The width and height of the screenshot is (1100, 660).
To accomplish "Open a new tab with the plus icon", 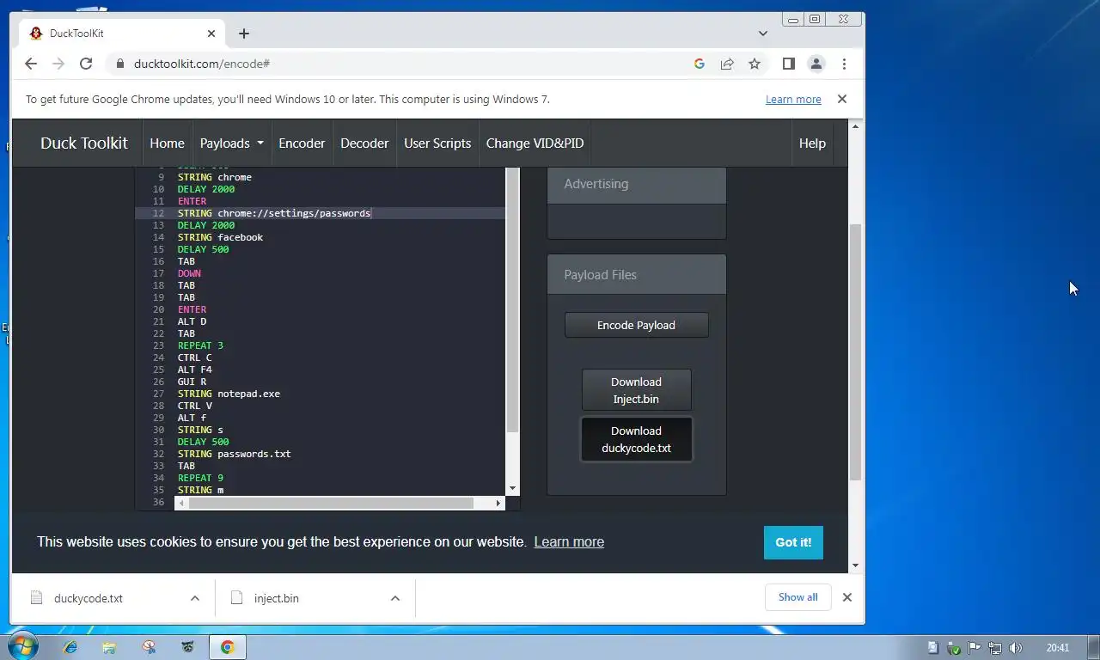I will 244,34.
